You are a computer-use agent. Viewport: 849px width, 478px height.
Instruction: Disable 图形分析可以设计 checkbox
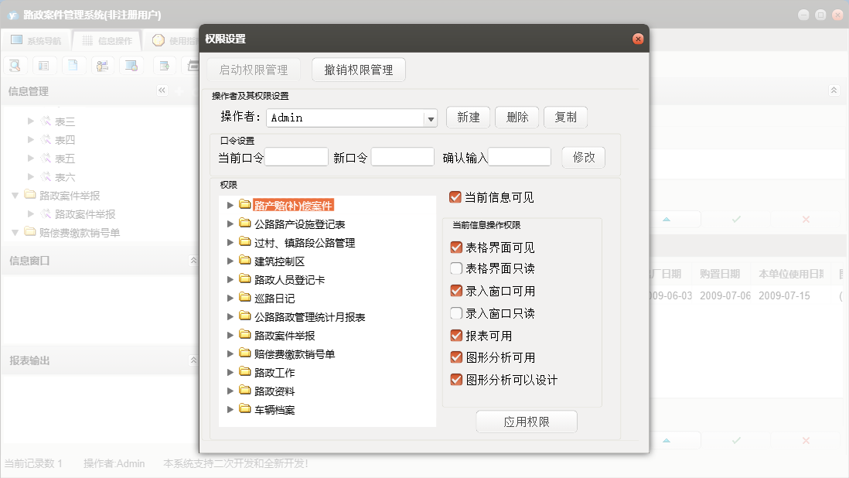coord(456,380)
